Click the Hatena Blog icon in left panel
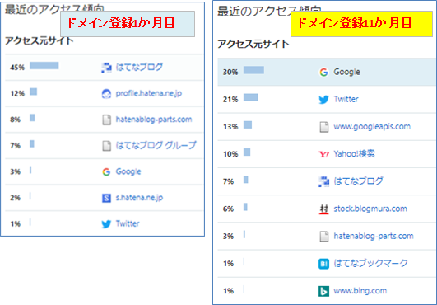 coord(106,68)
